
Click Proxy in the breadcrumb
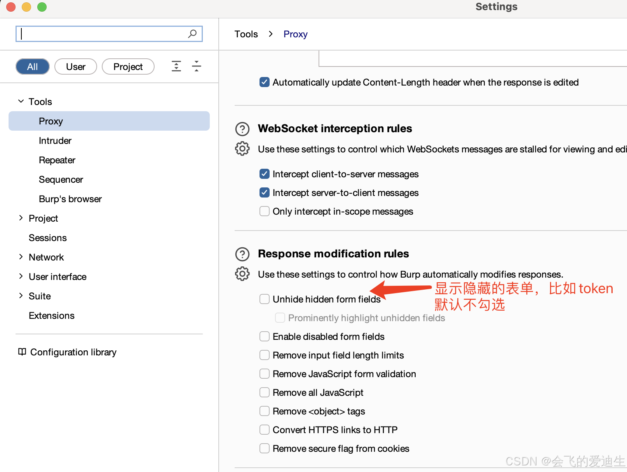296,34
